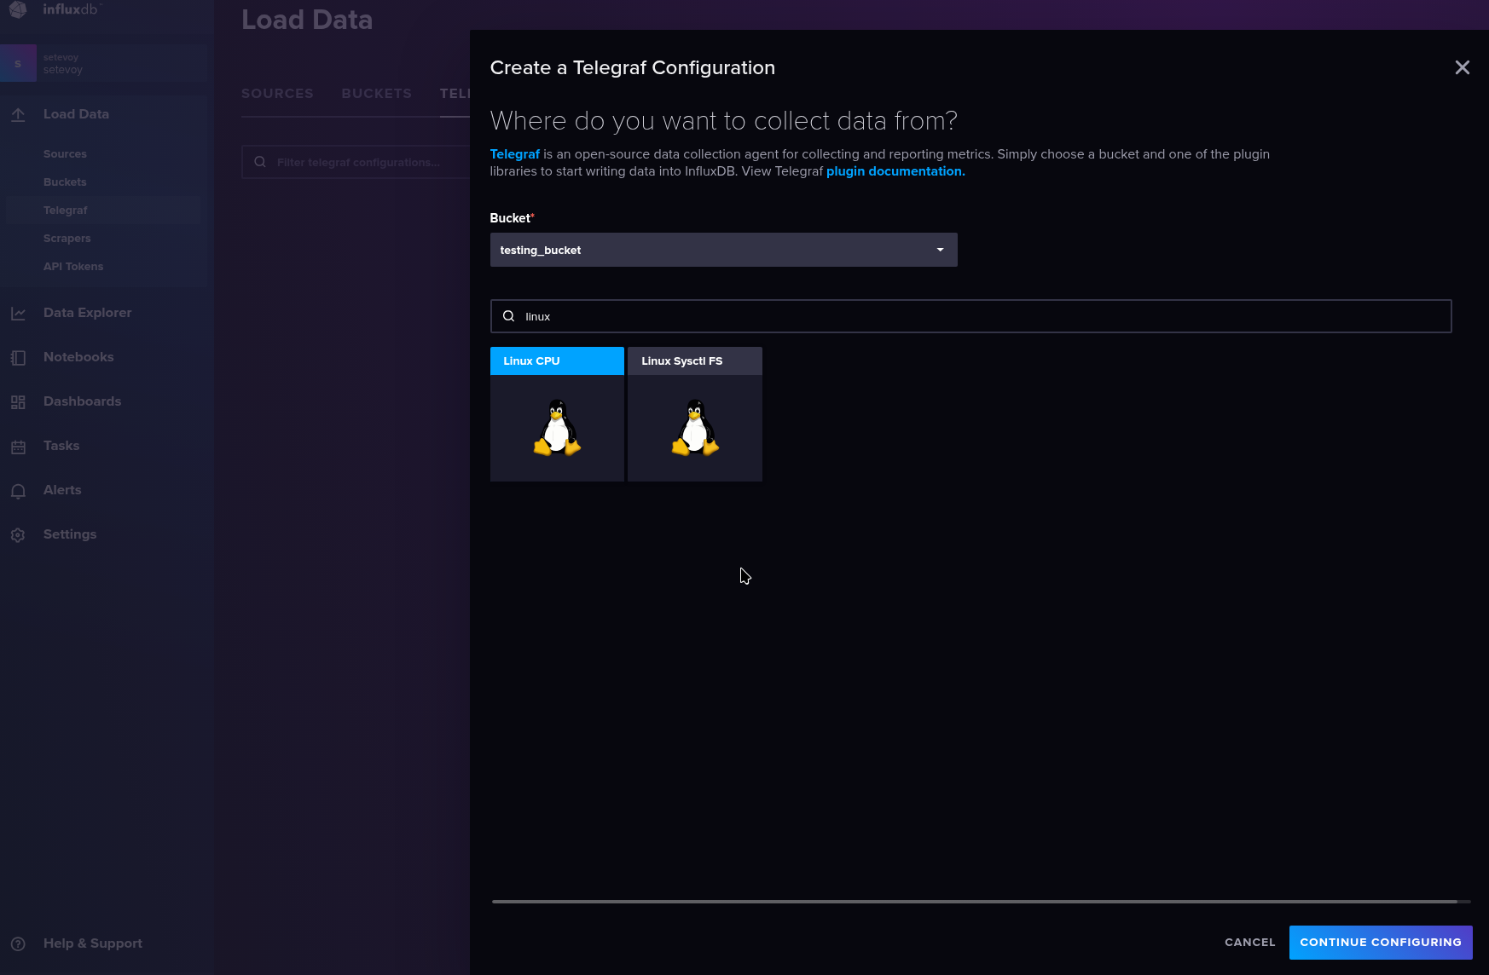Image resolution: width=1489 pixels, height=975 pixels.
Task: Open Alerts bell icon
Action: 18,491
